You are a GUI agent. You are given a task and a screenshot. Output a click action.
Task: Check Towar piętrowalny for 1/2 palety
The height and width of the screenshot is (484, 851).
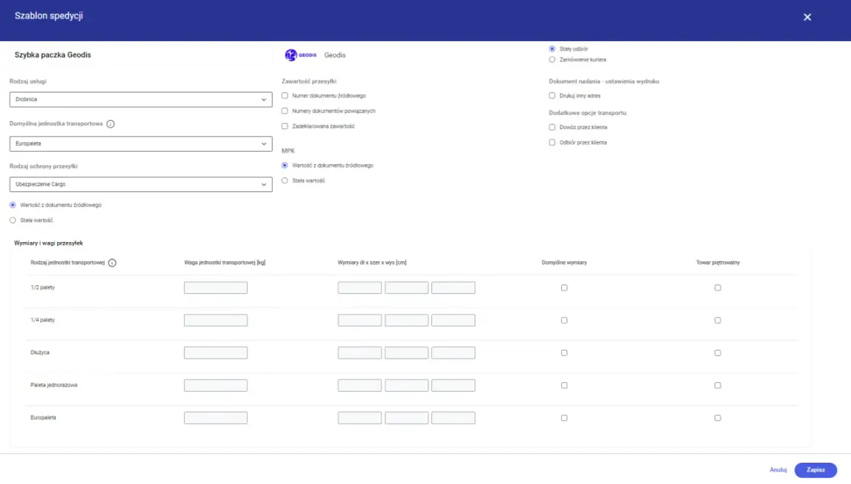click(717, 287)
